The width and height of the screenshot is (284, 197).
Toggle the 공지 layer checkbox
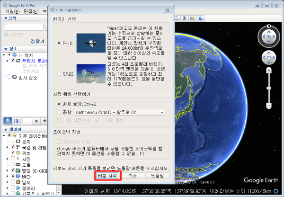point(13,141)
